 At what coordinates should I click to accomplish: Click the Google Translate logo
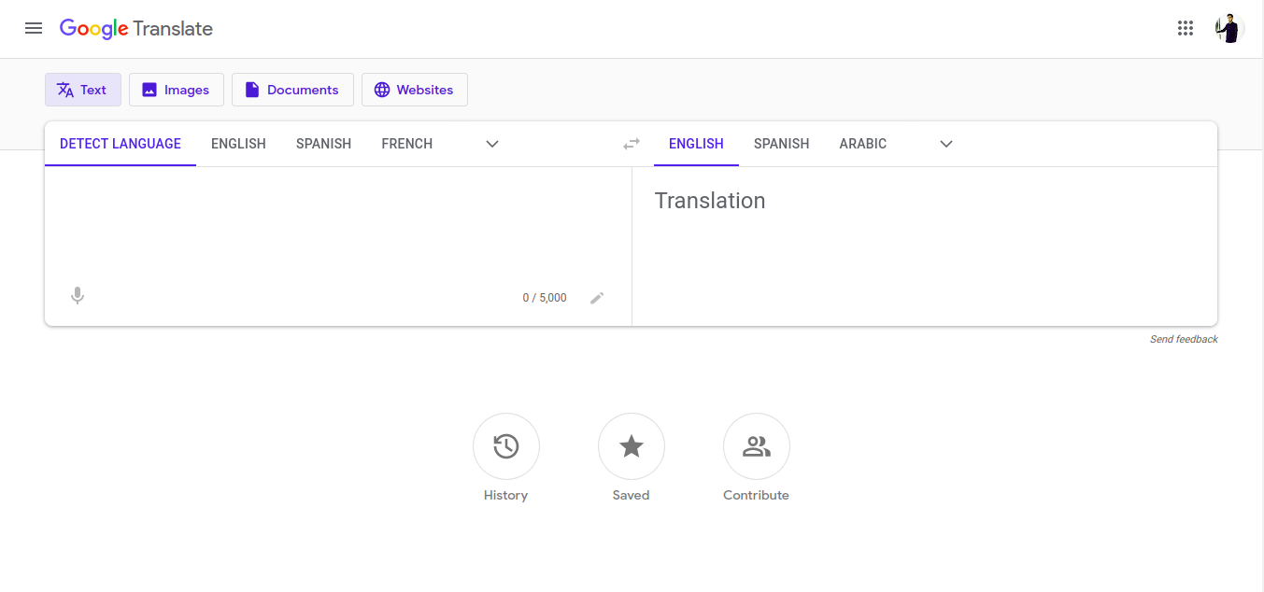(136, 29)
